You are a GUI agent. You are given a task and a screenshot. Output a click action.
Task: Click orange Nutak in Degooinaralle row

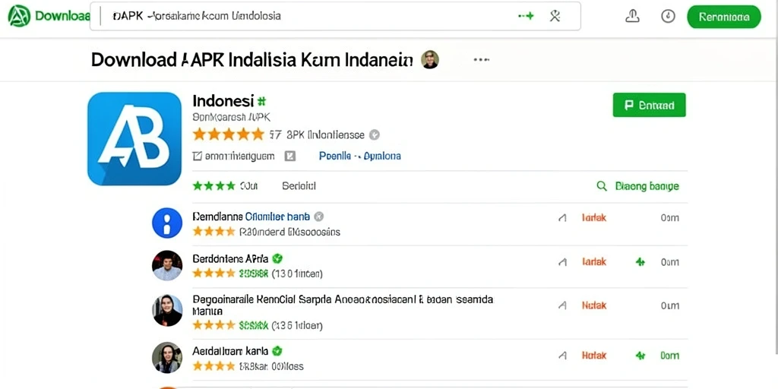tap(594, 305)
